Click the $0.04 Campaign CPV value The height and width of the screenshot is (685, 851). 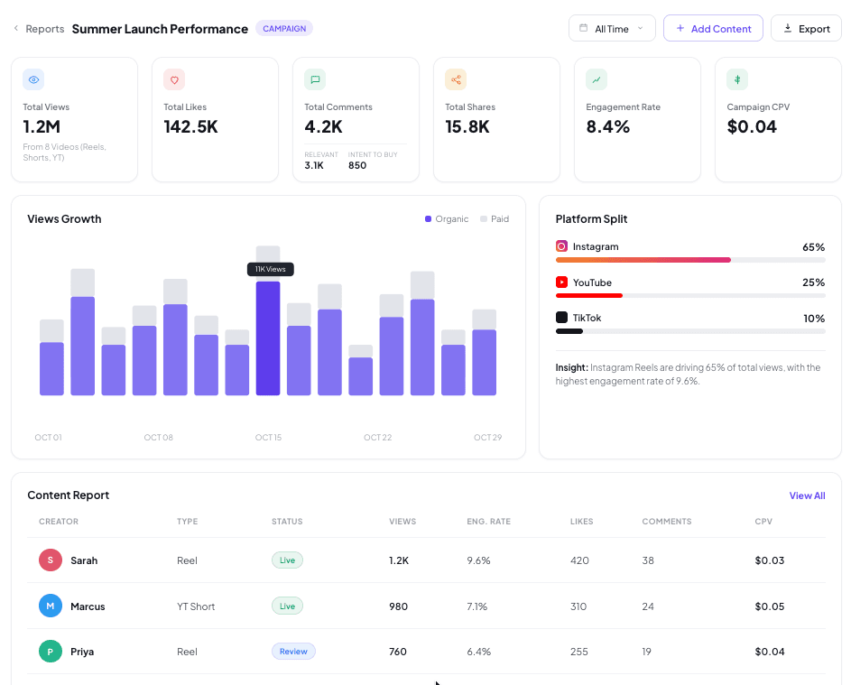753,127
